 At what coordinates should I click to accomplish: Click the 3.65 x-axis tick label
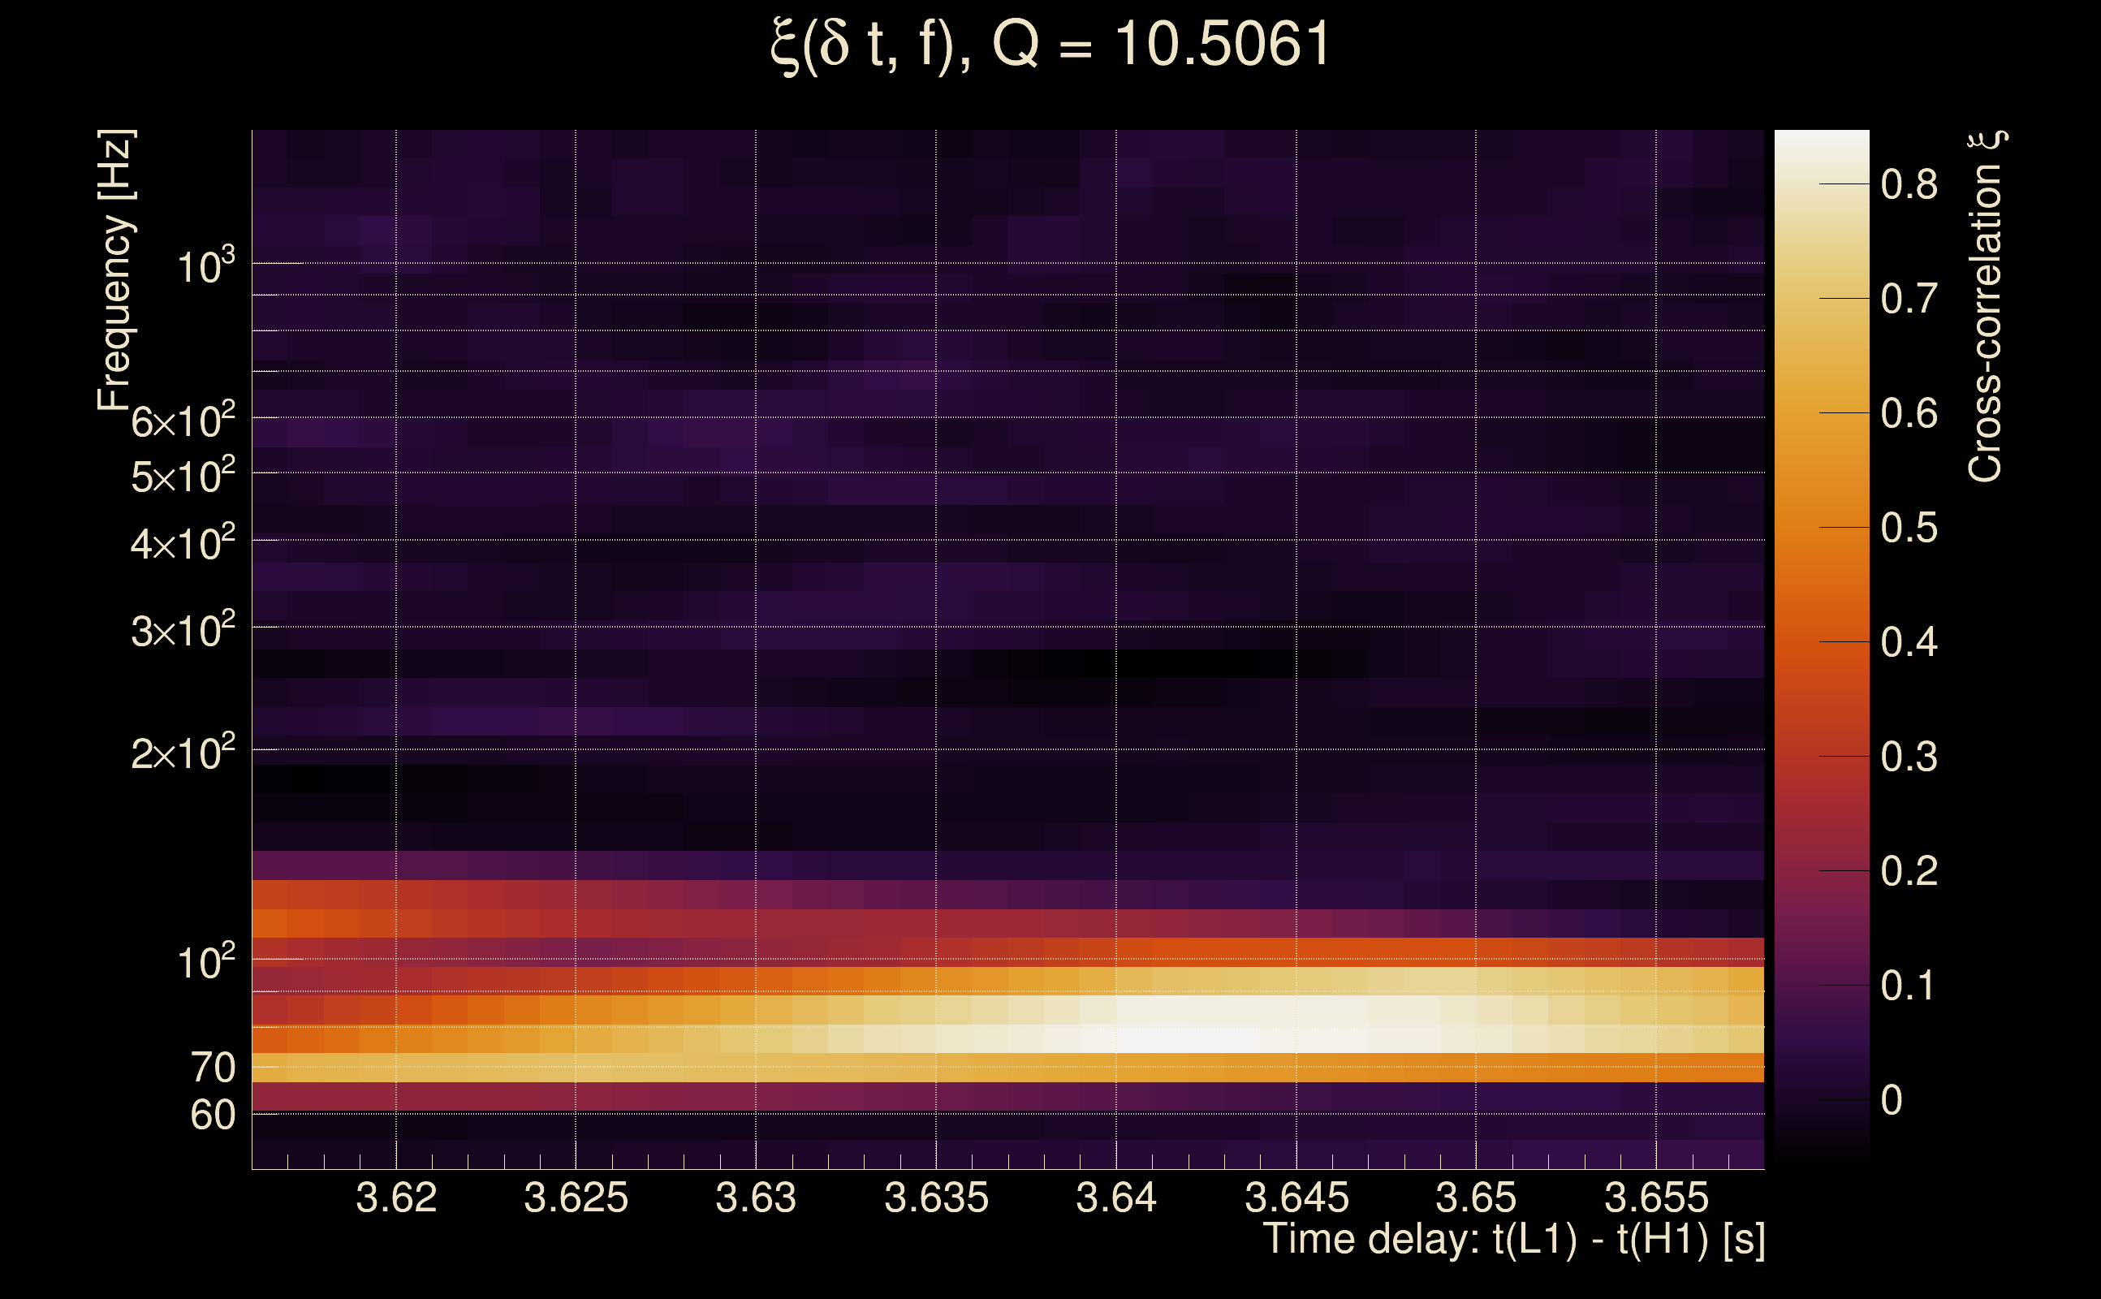(1476, 1198)
